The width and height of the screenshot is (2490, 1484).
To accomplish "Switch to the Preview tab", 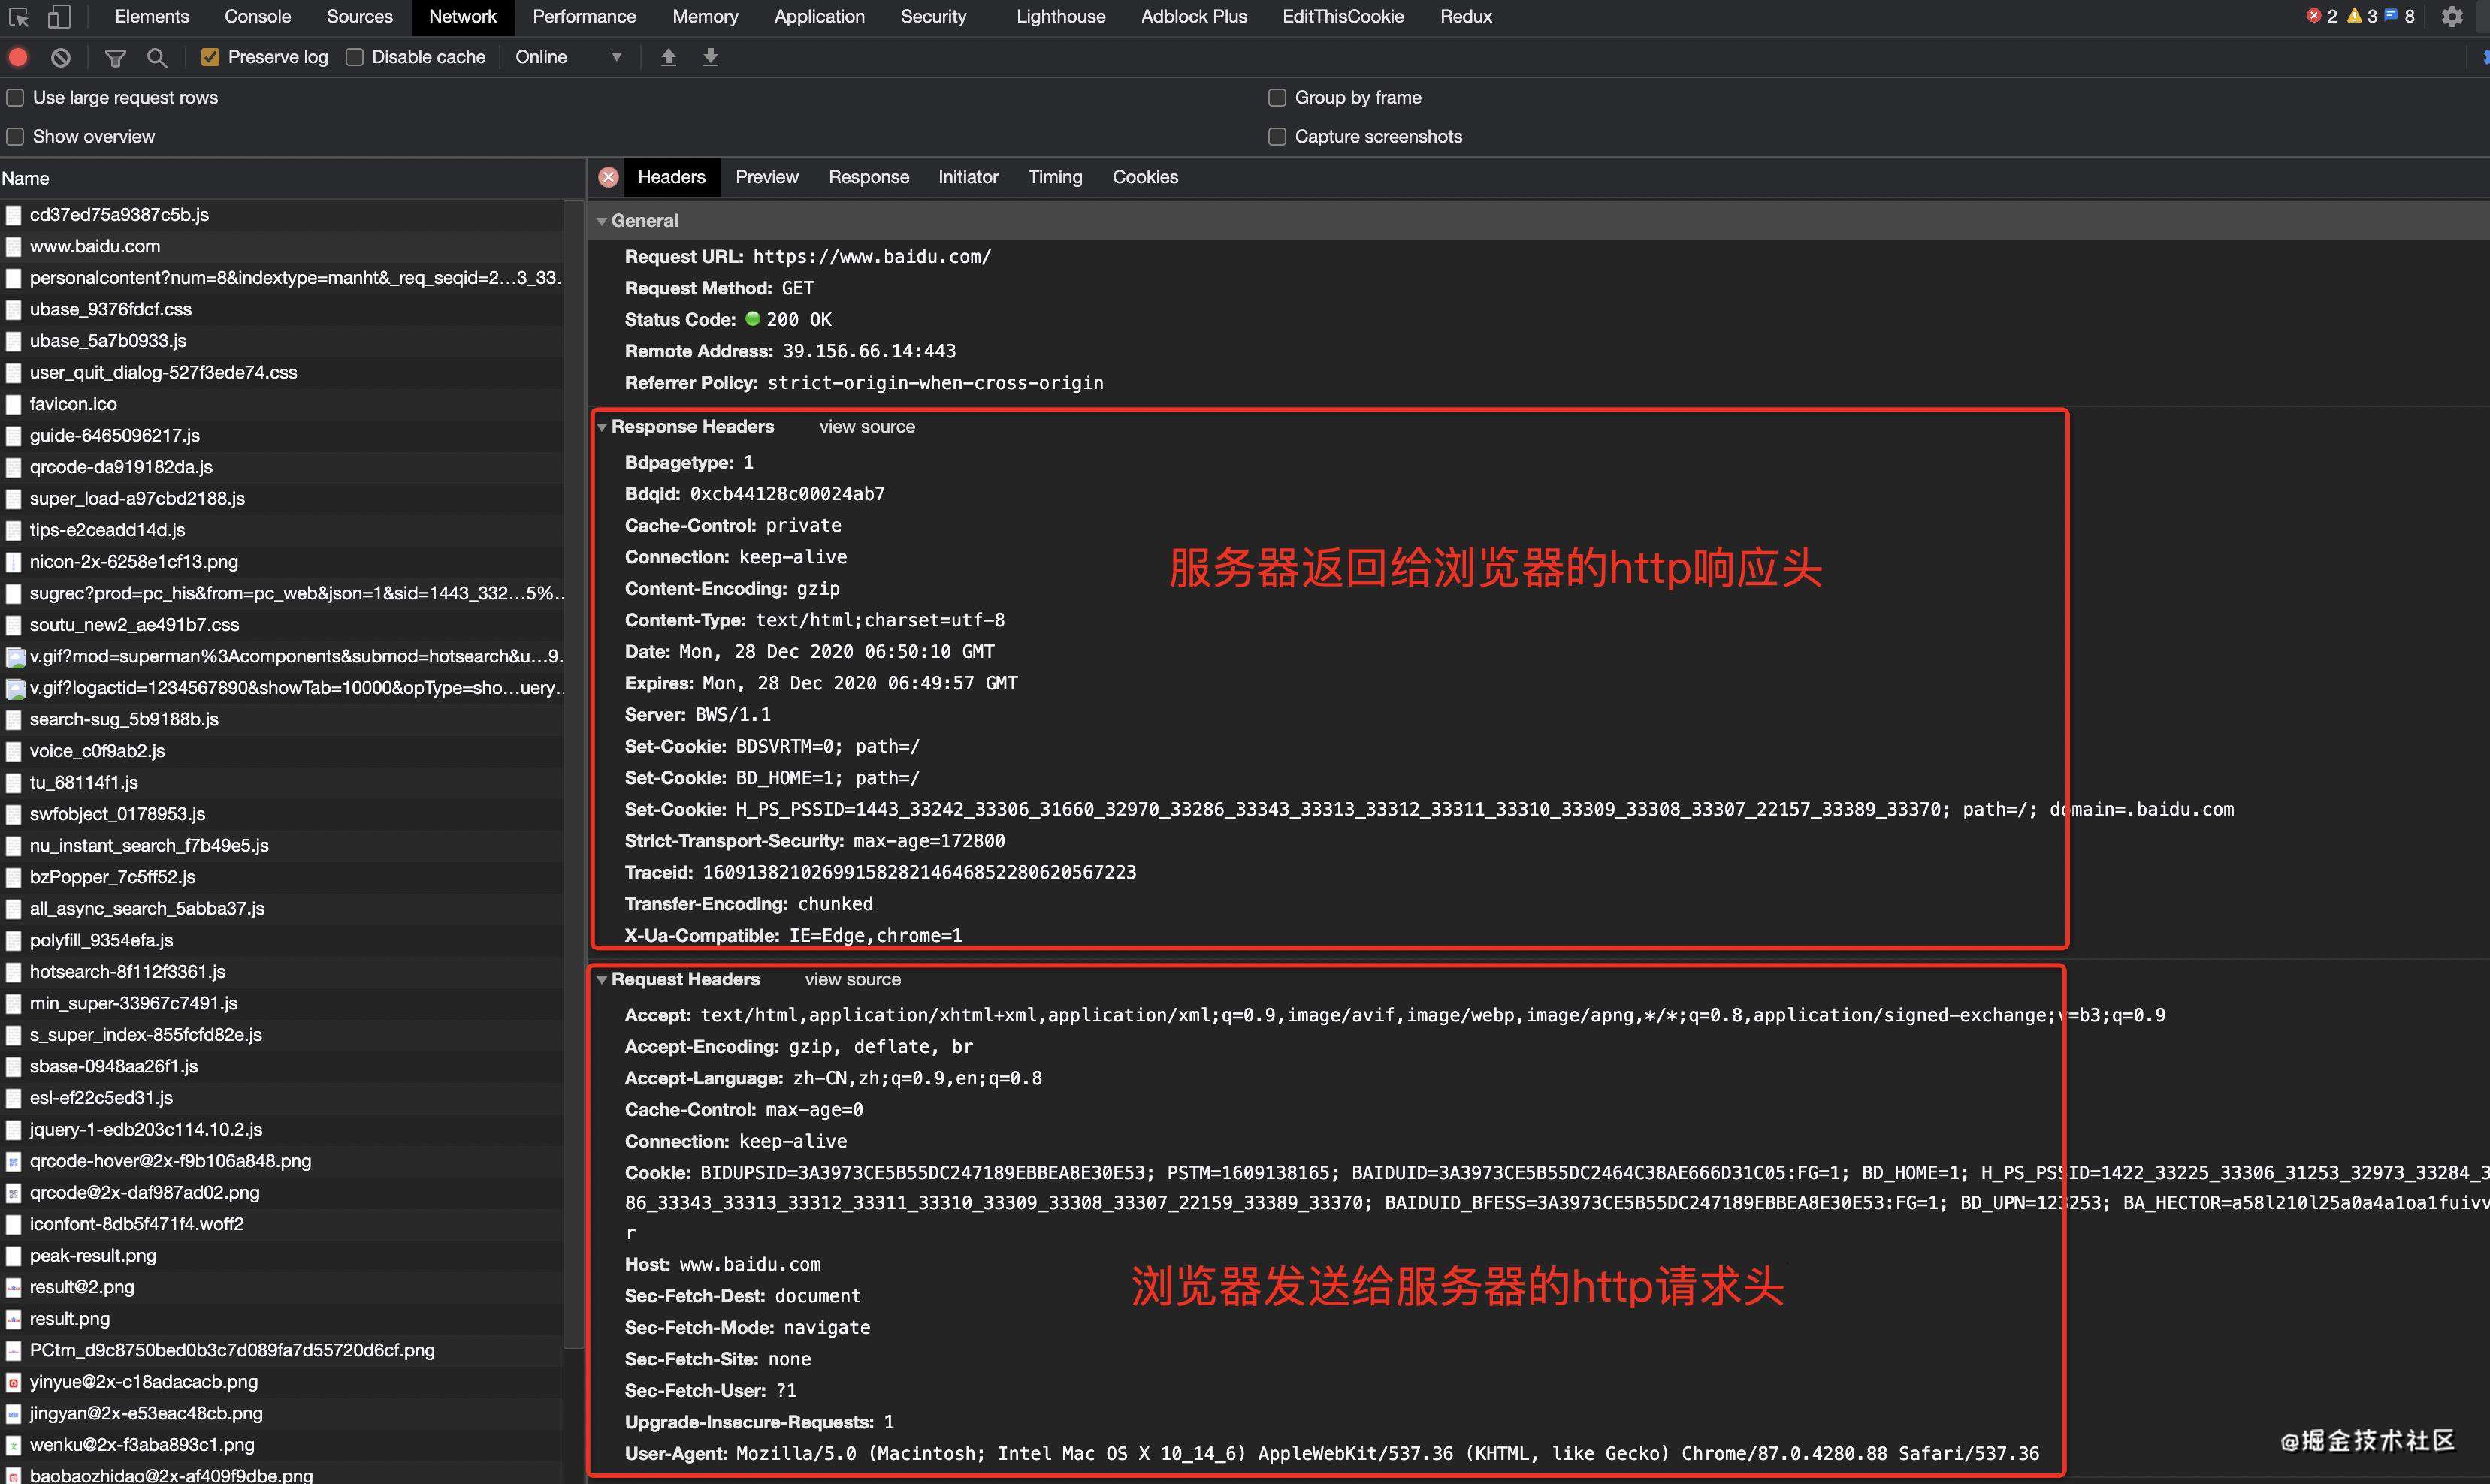I will (x=766, y=177).
